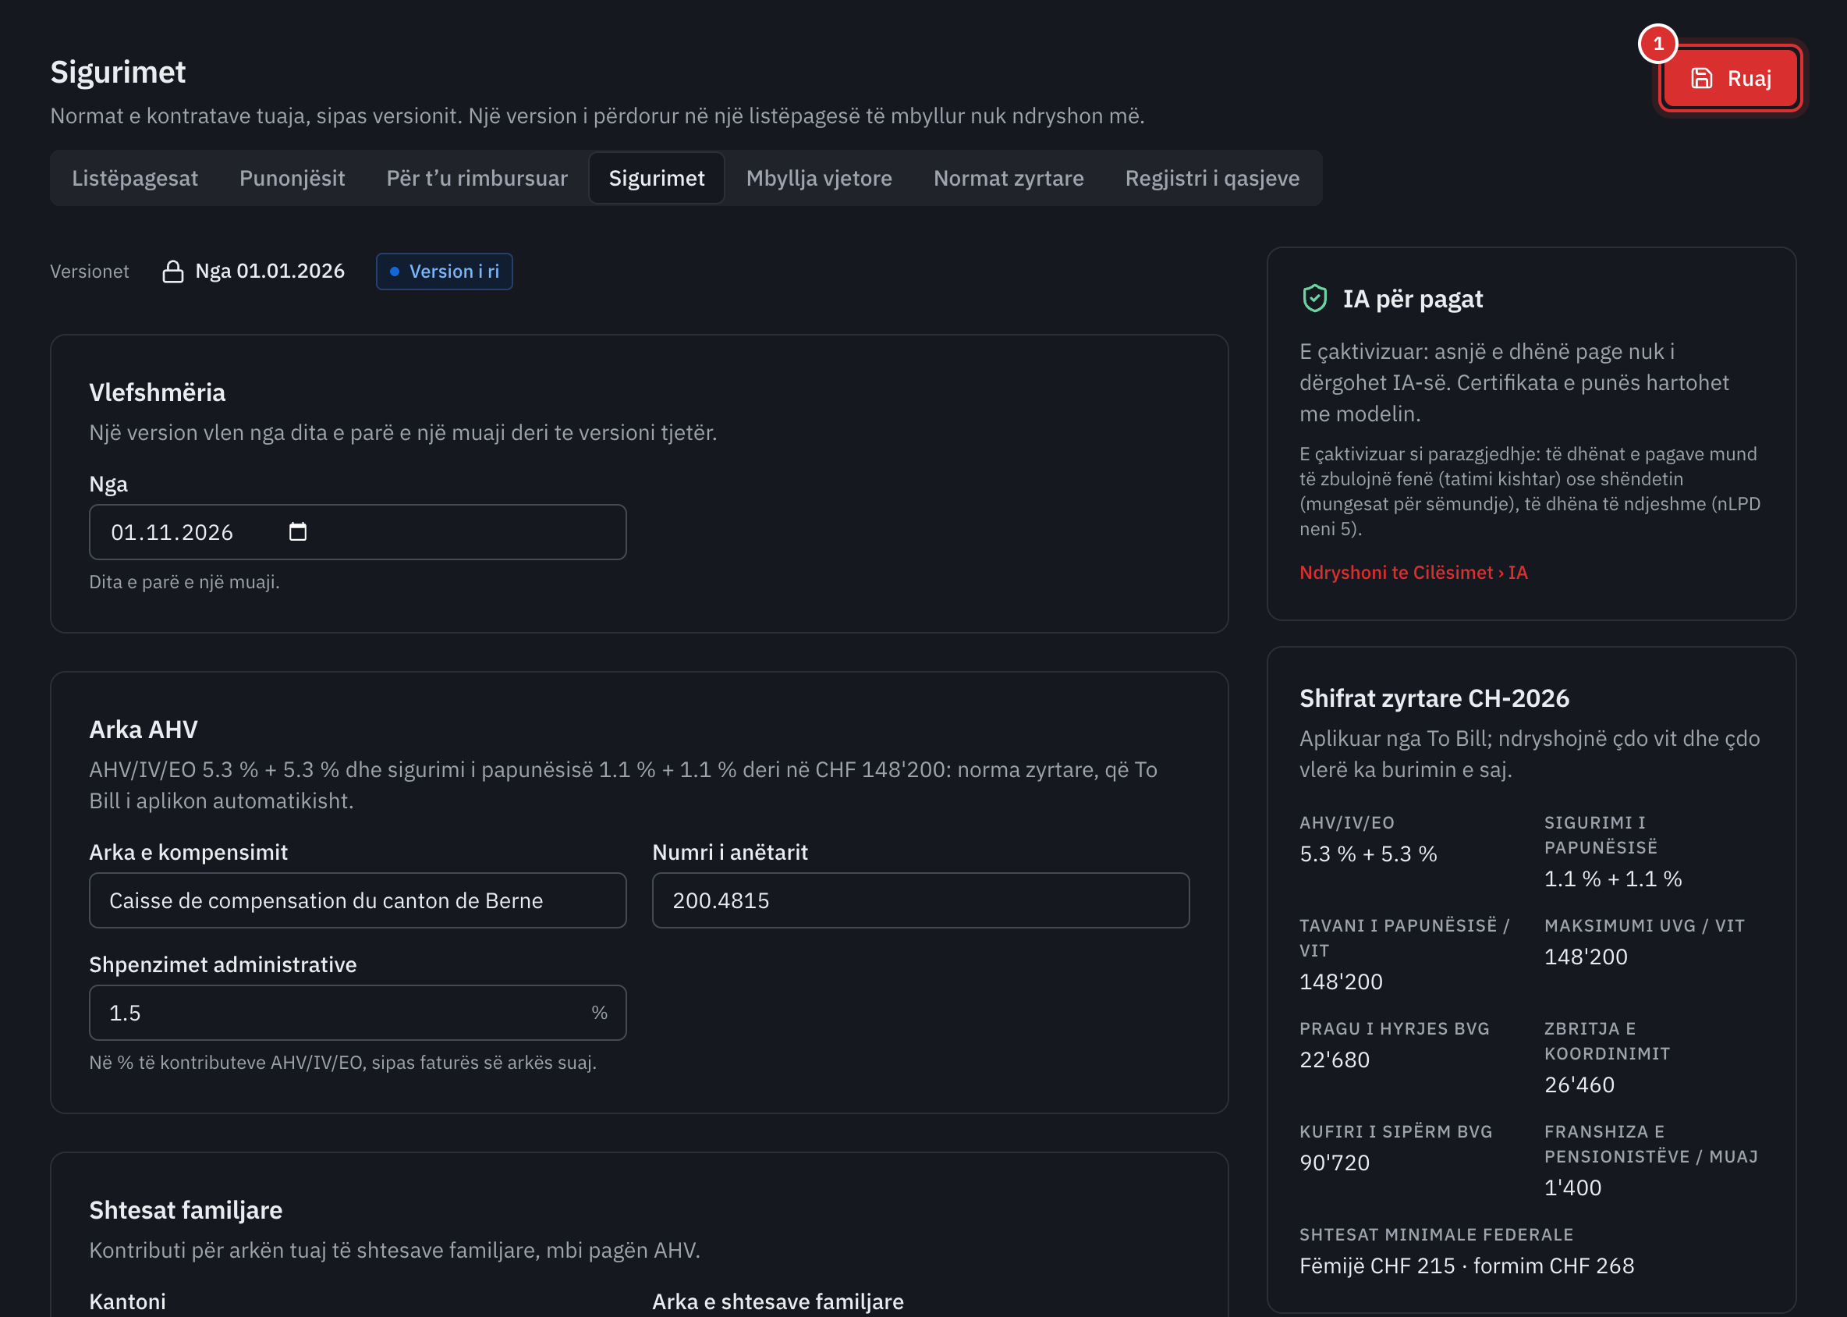Click the Vlefshmëria section heading
The height and width of the screenshot is (1317, 1847).
158,392
